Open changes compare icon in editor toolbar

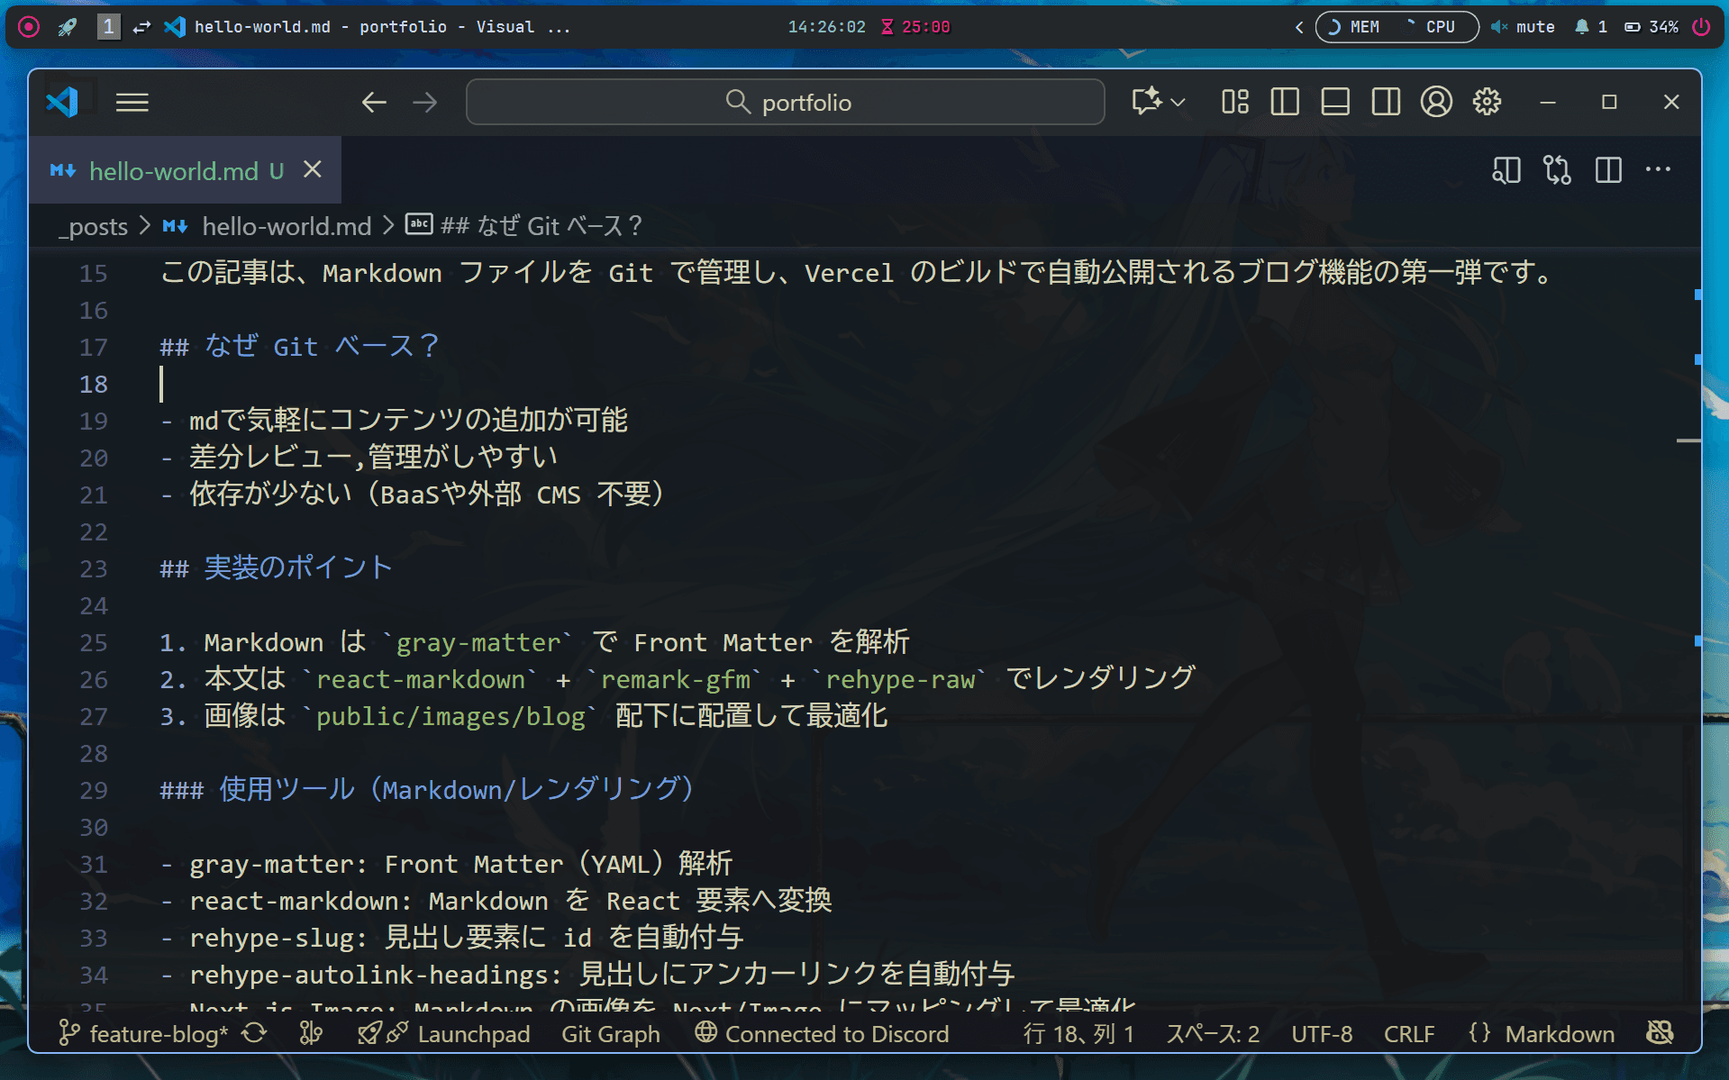1557,170
